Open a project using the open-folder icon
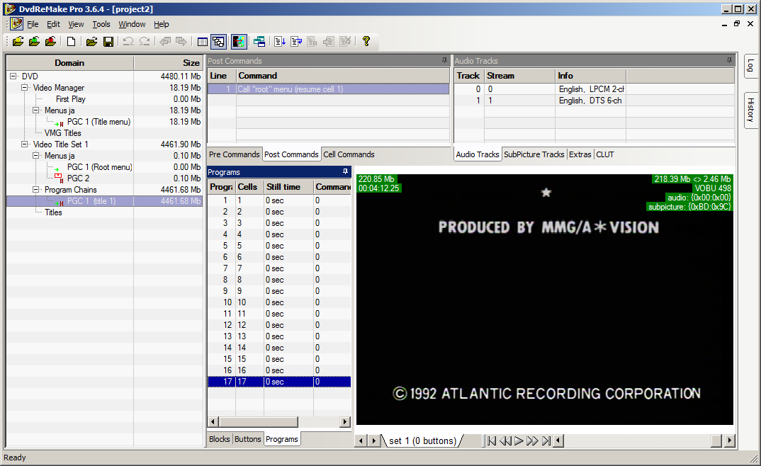 (x=91, y=42)
